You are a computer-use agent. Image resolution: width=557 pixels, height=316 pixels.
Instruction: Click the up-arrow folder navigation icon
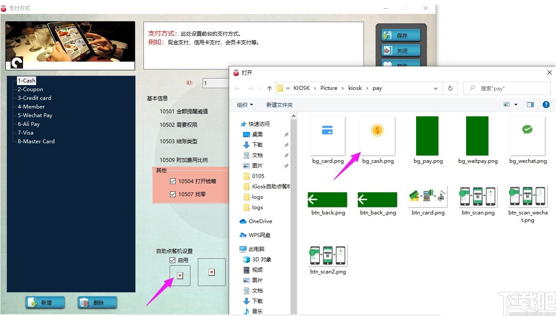click(x=269, y=88)
